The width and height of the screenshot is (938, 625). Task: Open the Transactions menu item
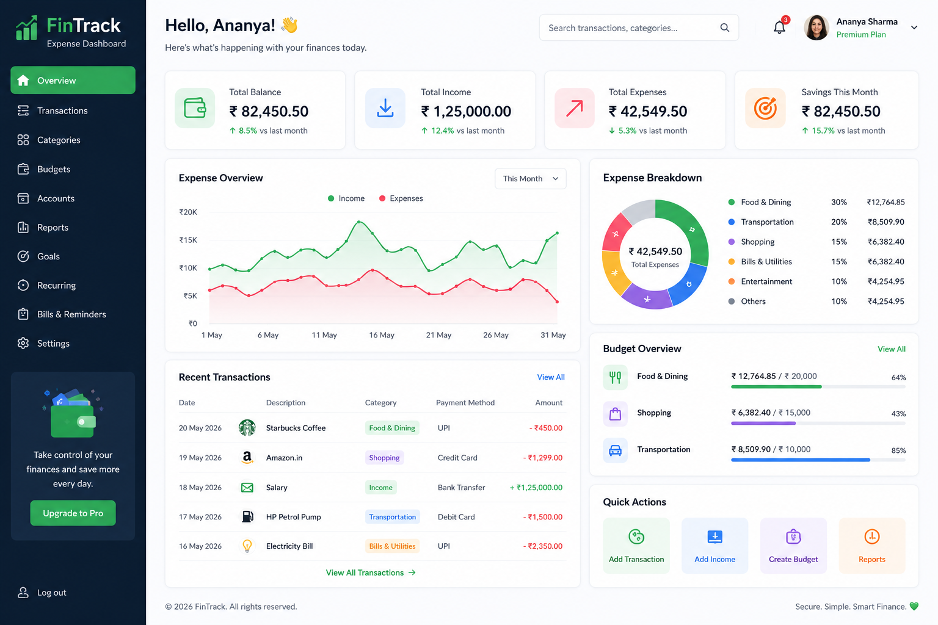pos(73,110)
